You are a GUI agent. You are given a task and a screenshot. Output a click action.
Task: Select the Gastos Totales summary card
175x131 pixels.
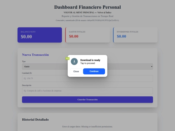pyautogui.click(x=87, y=35)
